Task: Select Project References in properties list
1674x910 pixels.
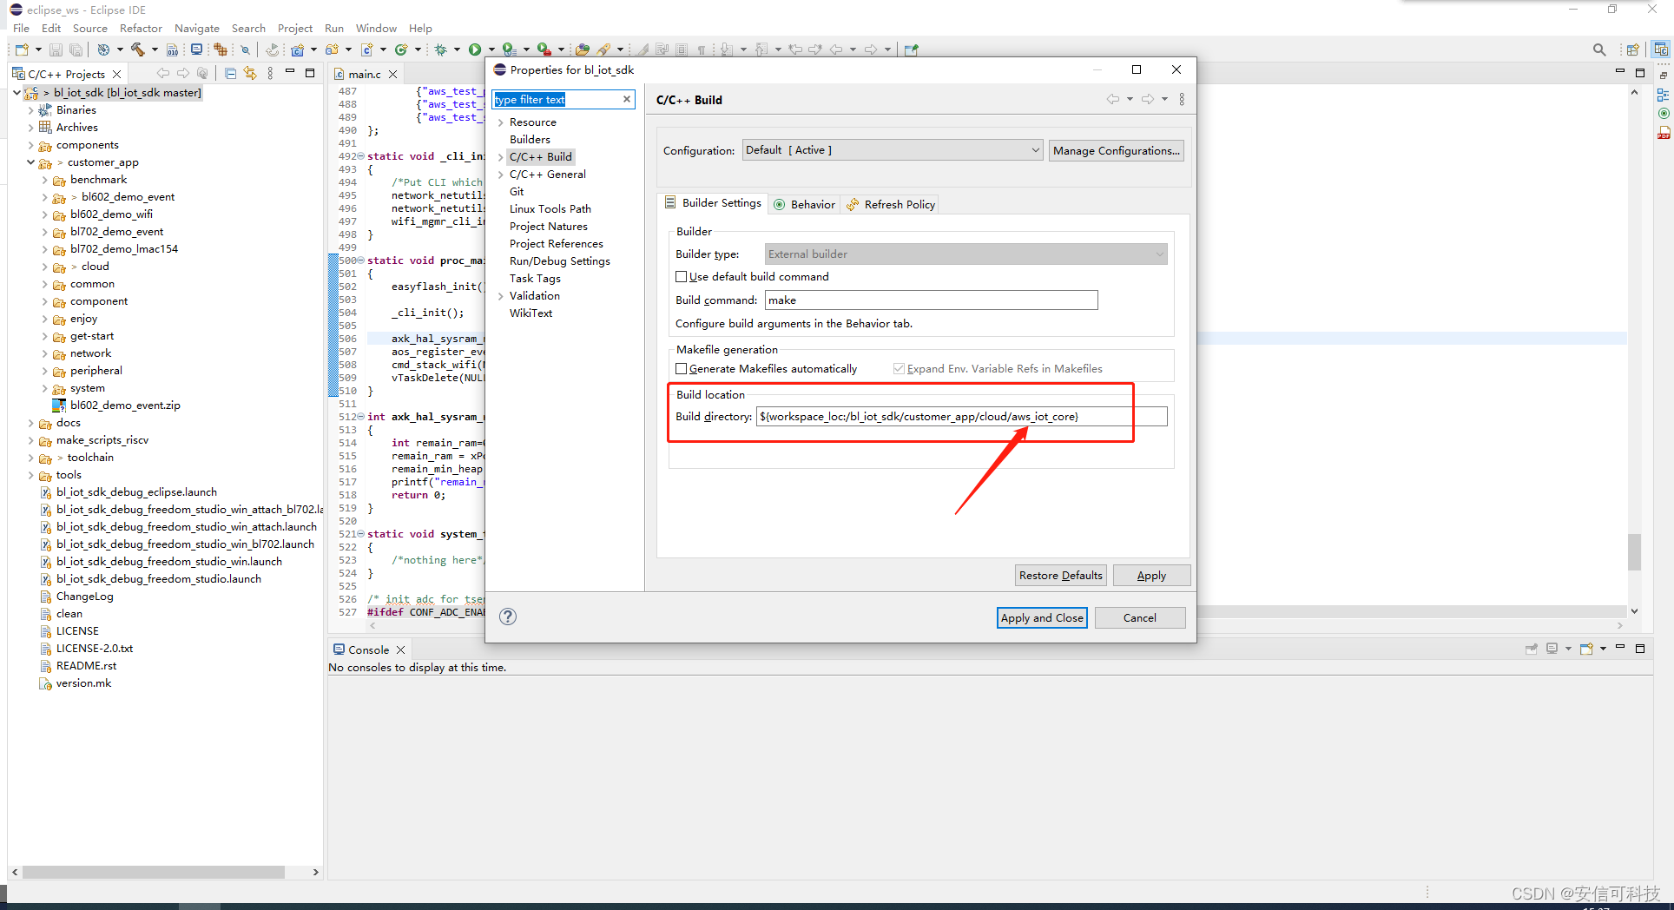Action: click(557, 244)
